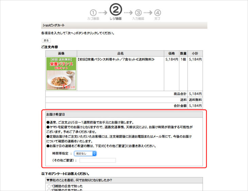This screenshot has height=191, width=248.
Task: Click the blue stepper arrows on 時間帯指定 select
Action: coord(94,154)
